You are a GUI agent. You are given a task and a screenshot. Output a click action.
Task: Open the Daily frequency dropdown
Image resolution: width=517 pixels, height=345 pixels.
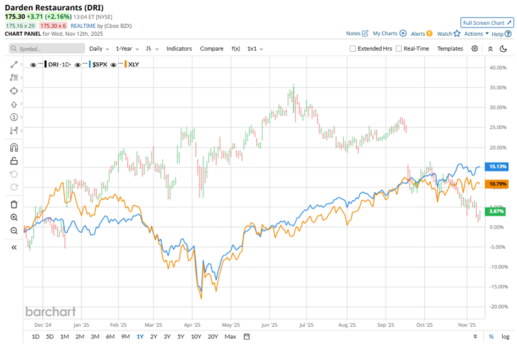coord(99,48)
